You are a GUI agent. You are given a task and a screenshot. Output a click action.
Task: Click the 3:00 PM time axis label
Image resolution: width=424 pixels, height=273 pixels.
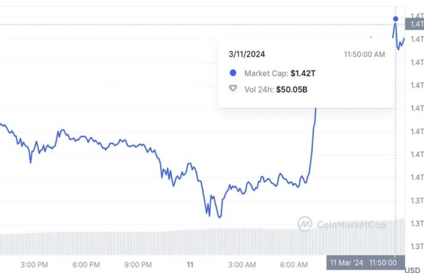point(35,264)
